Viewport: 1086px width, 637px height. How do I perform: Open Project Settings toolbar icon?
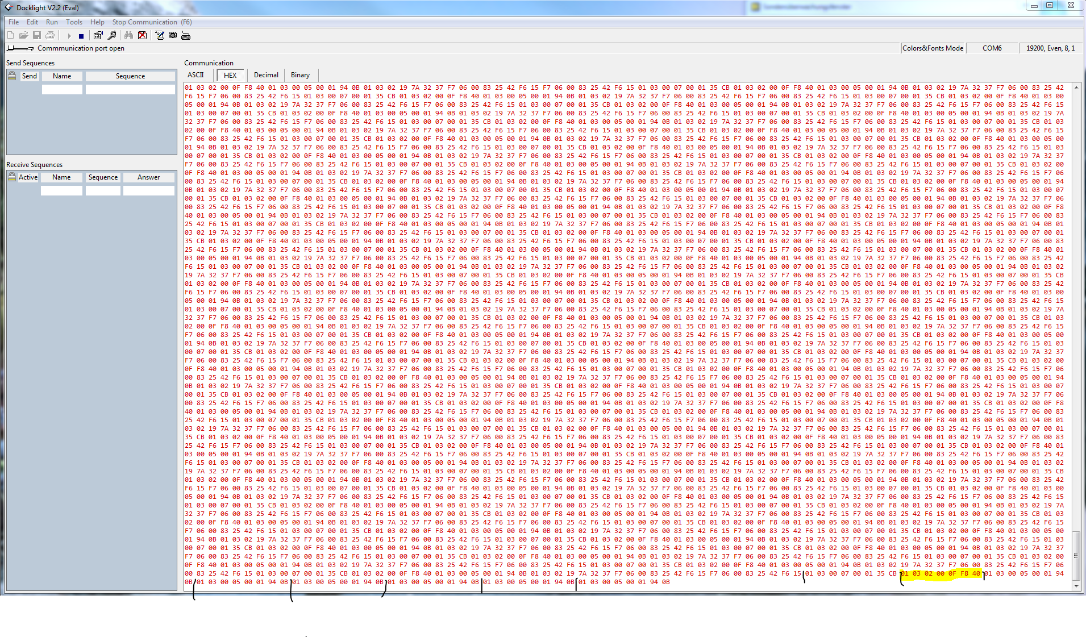coord(98,35)
